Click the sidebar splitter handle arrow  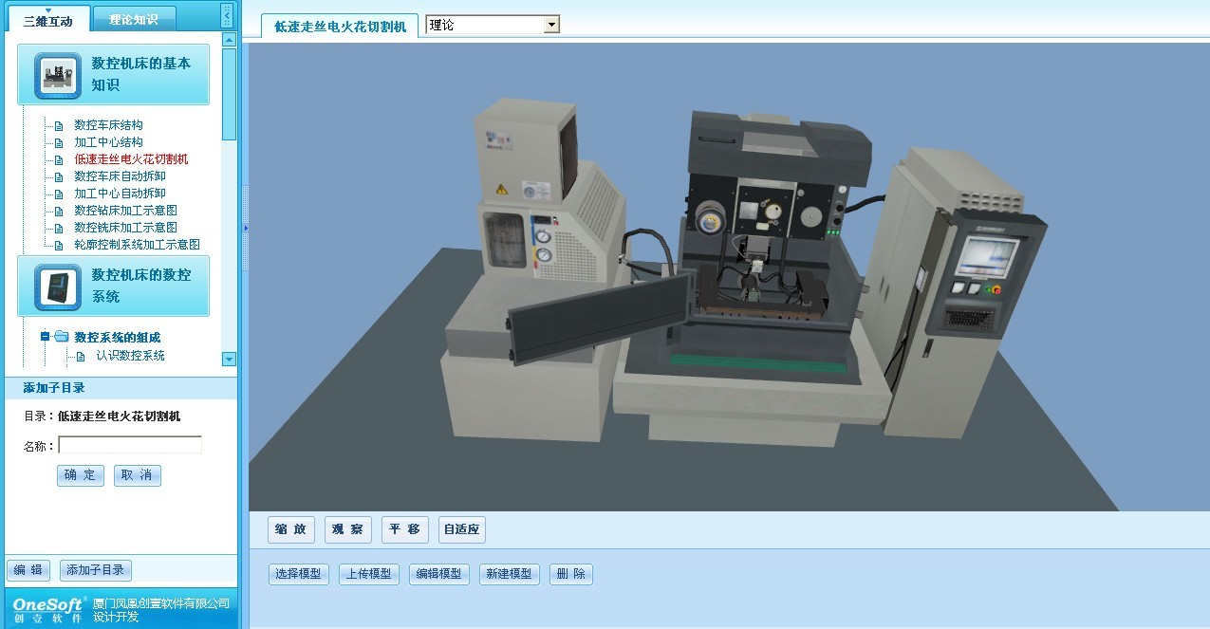pyautogui.click(x=245, y=228)
